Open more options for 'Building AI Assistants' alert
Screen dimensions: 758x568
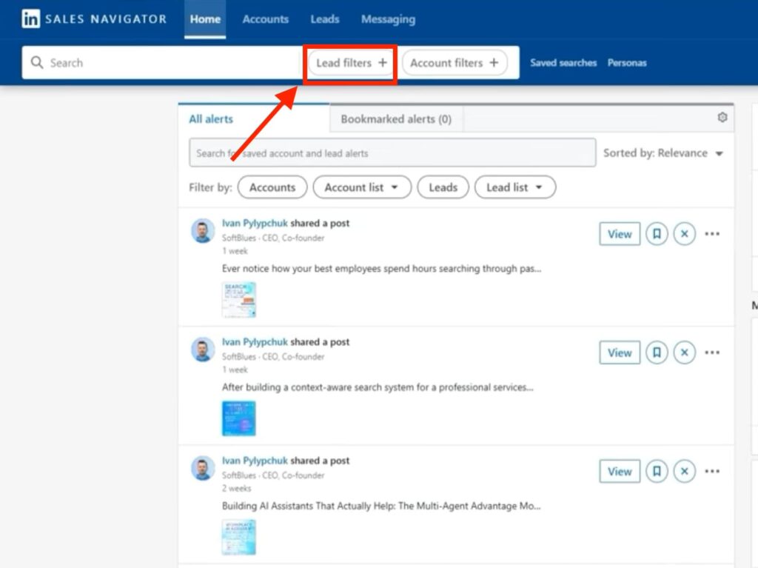click(712, 471)
